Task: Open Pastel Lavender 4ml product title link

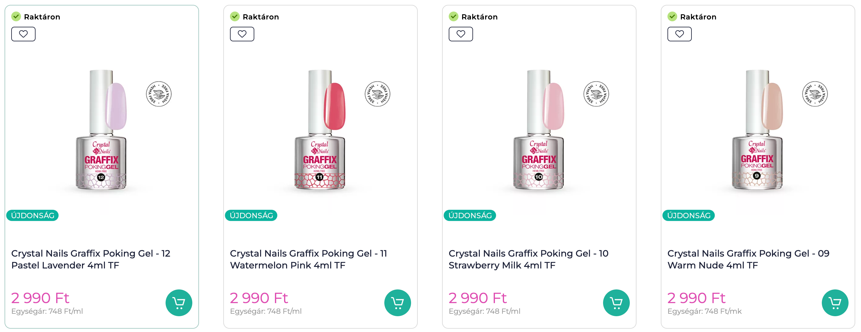Action: click(x=91, y=259)
